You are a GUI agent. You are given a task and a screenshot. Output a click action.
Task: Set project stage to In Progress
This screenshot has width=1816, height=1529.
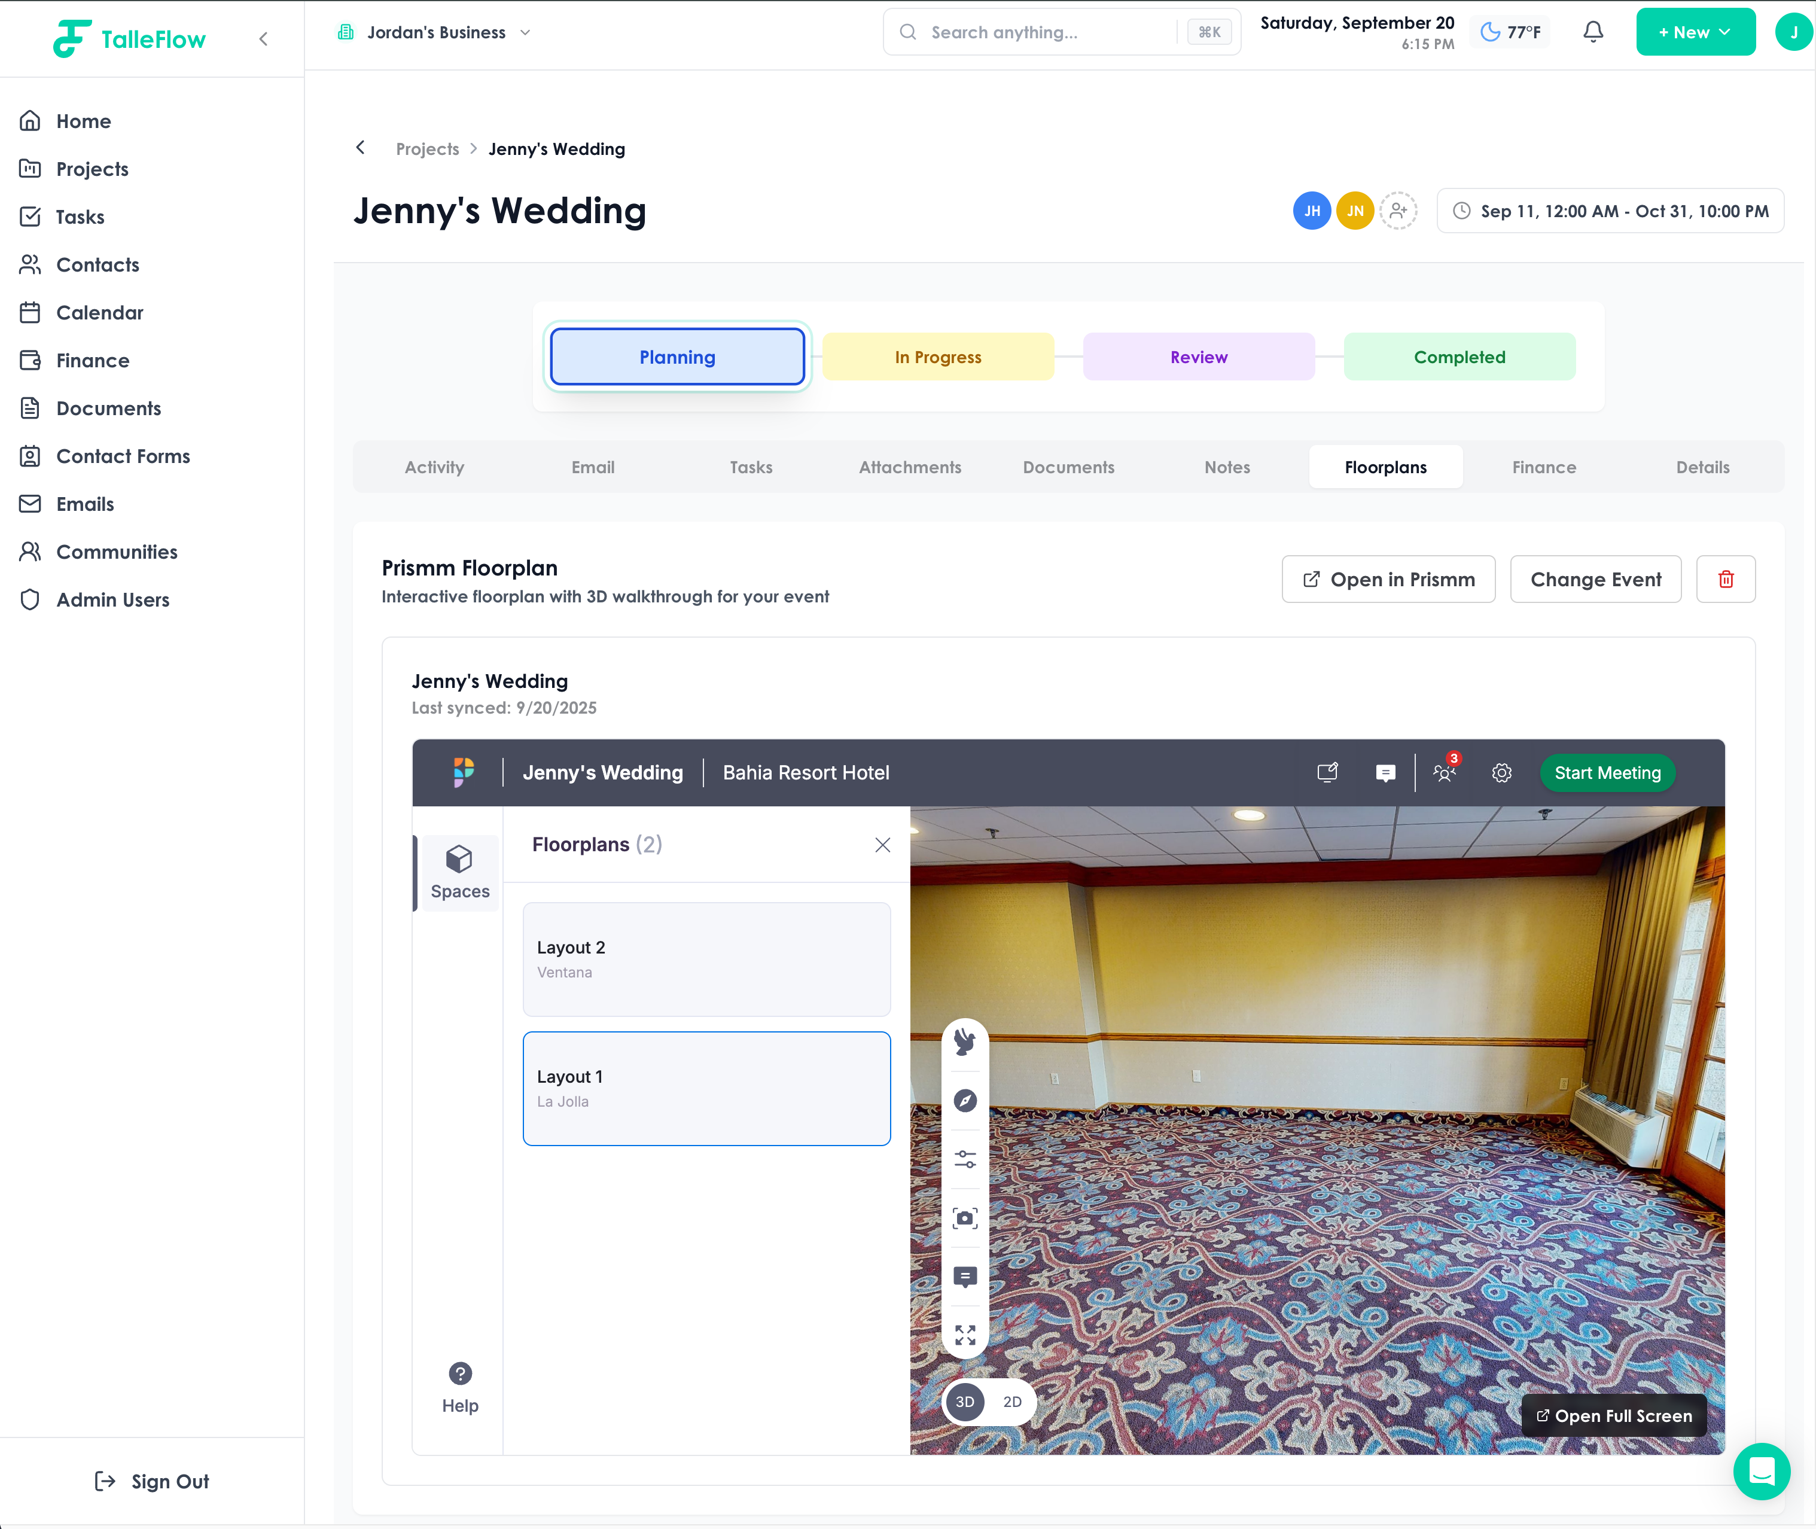pos(938,357)
